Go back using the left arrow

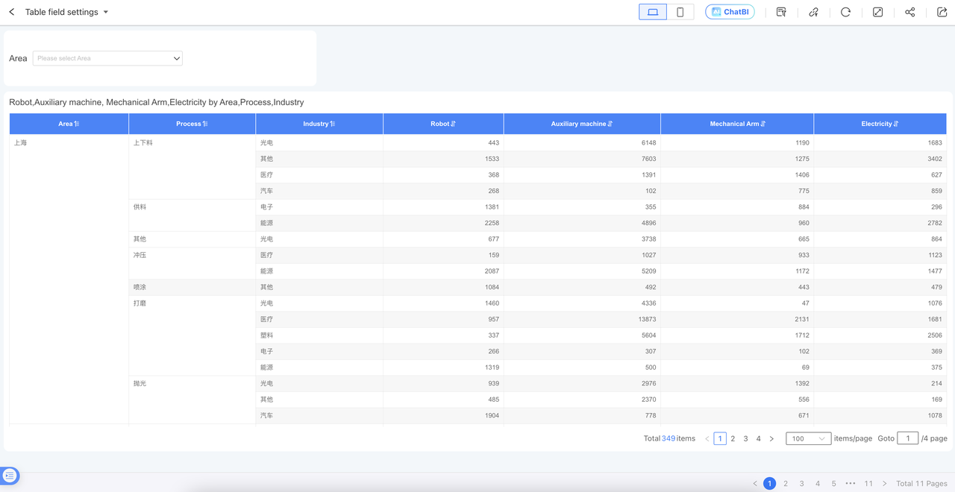pos(12,12)
